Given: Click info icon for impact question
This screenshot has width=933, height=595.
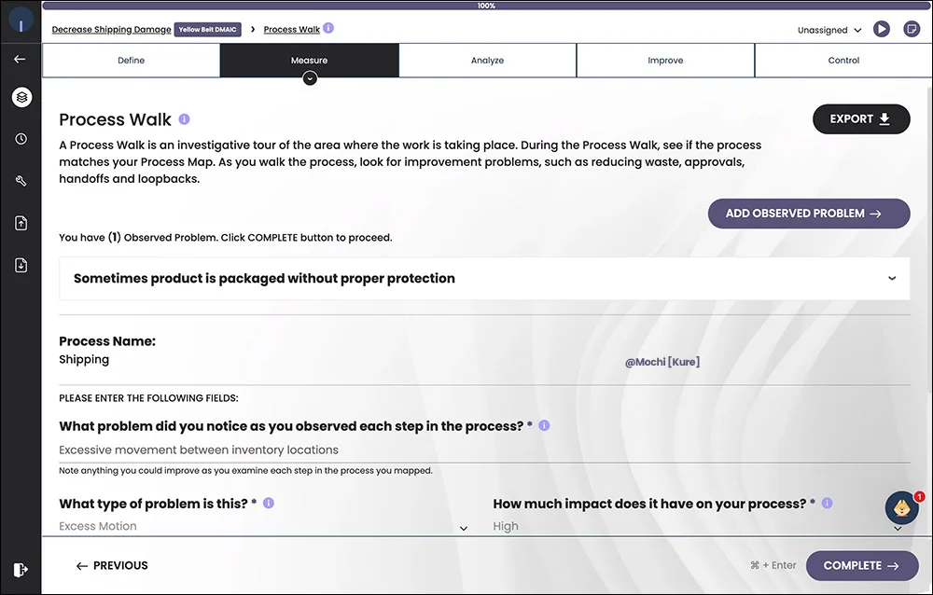Looking at the screenshot, I should [827, 503].
